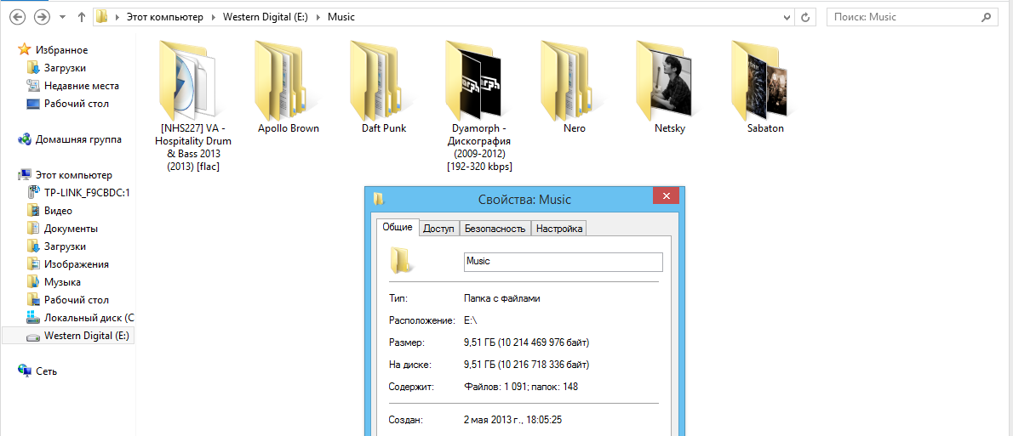
Task: Expand breadcrumb arrow after 'Western Digital (E:)'
Action: click(x=319, y=17)
